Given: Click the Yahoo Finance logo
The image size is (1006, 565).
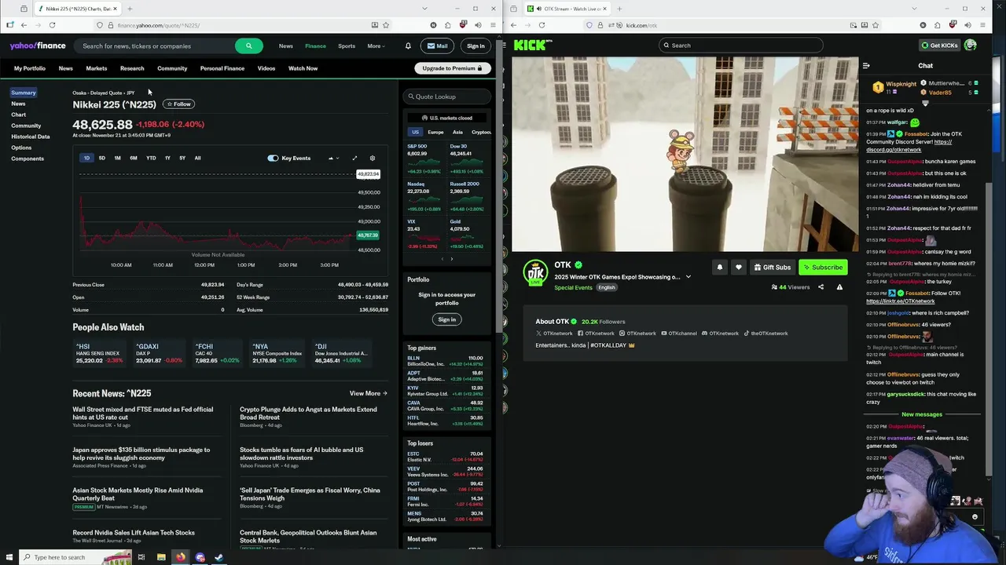Looking at the screenshot, I should point(38,46).
